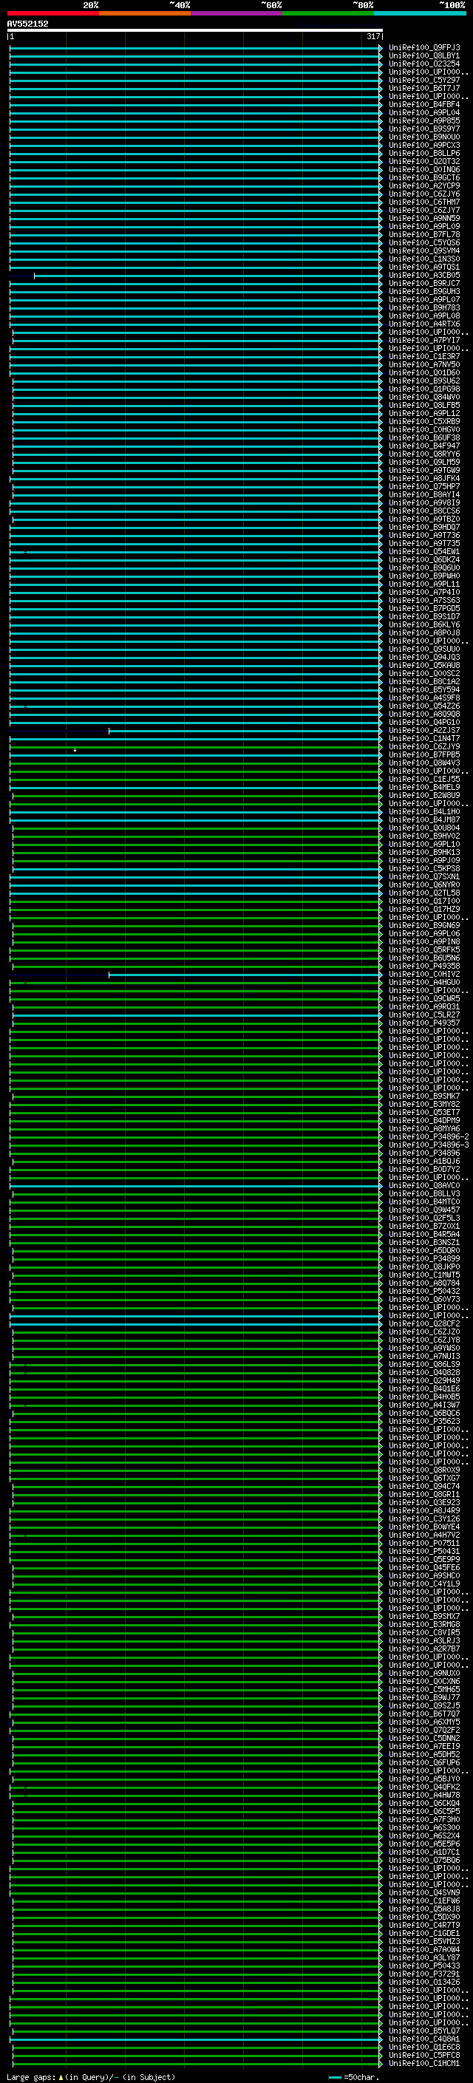Select the UniRef100_A9P855 label

[424, 120]
